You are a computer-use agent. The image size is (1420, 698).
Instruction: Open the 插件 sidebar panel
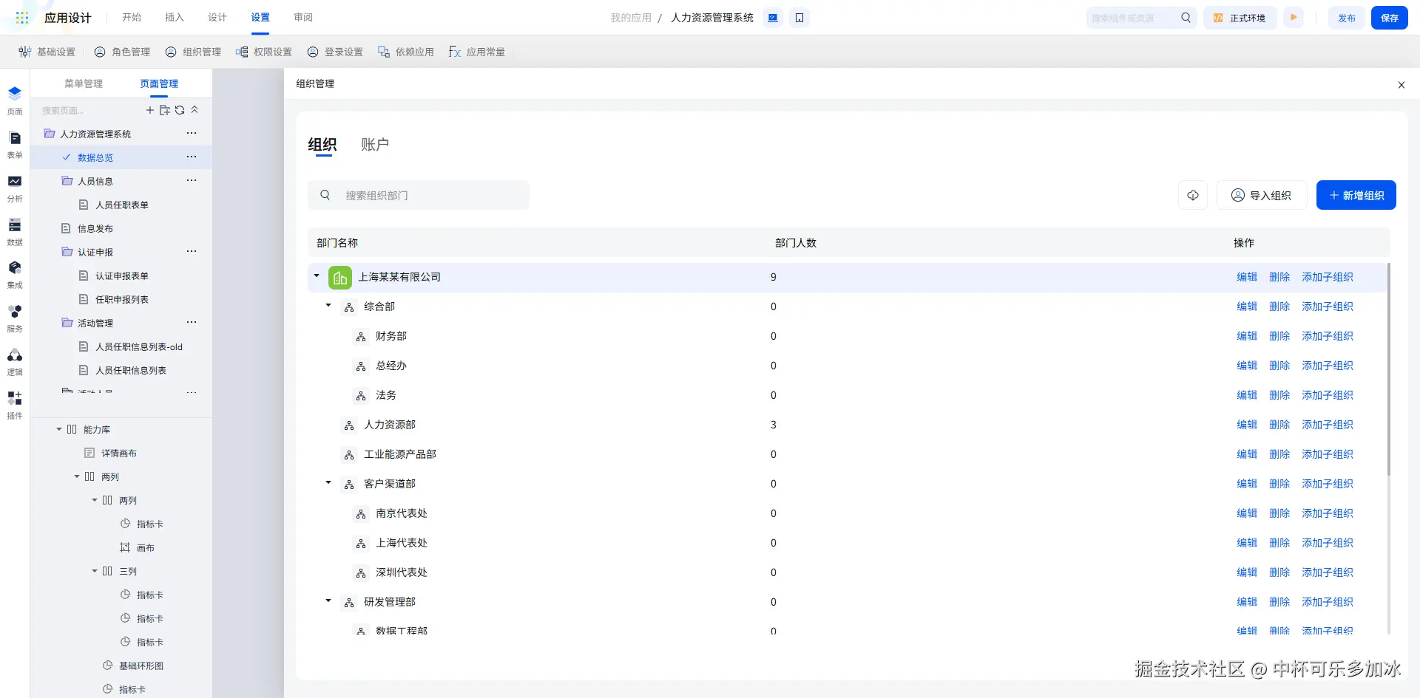pos(15,406)
